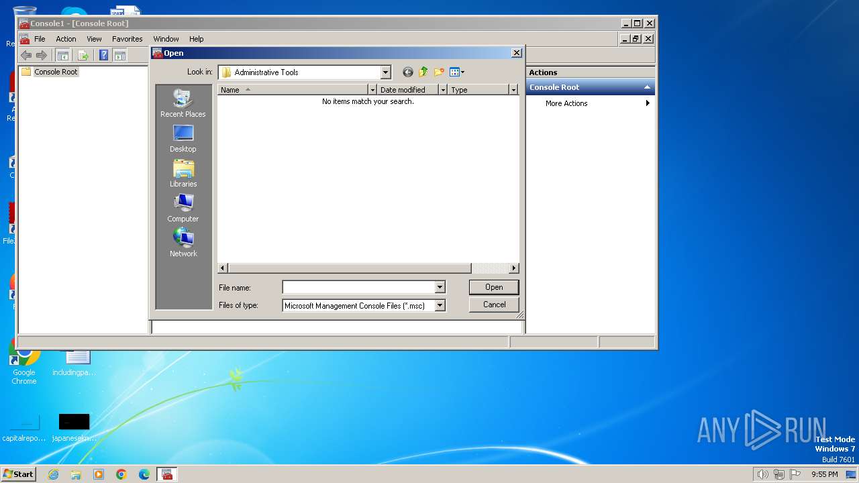Screen dimensions: 859x483
Task: Open the File menu
Action: click(x=40, y=39)
